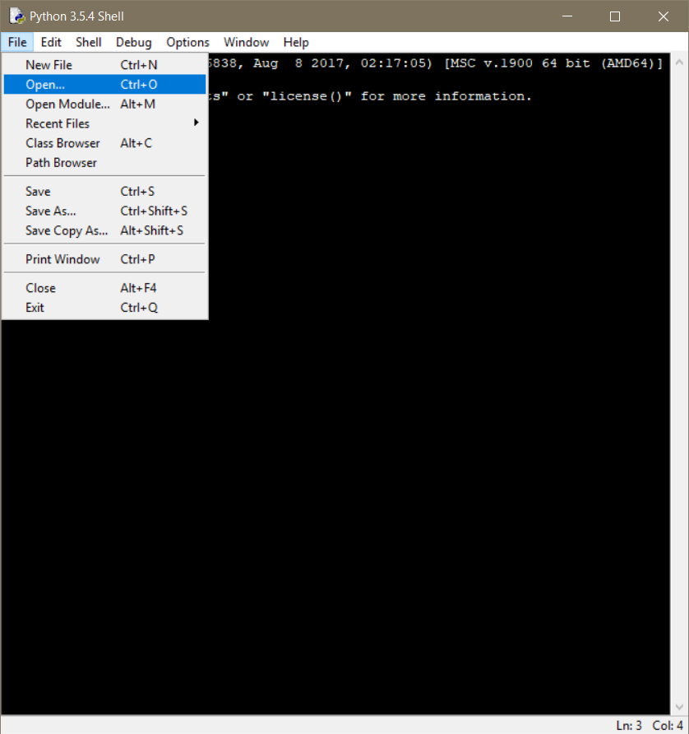Image resolution: width=689 pixels, height=734 pixels.
Task: Click the Python IDLE icon in title bar
Action: coord(16,16)
